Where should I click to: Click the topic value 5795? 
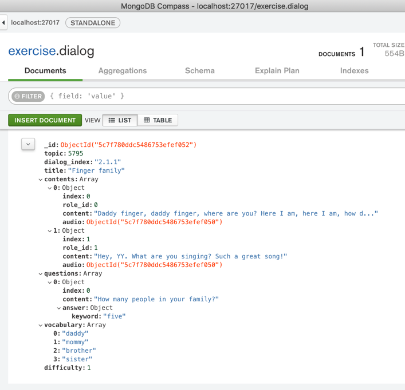point(76,153)
